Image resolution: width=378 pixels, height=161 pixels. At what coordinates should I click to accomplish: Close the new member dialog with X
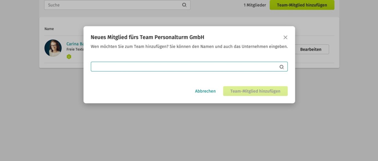pyautogui.click(x=285, y=37)
